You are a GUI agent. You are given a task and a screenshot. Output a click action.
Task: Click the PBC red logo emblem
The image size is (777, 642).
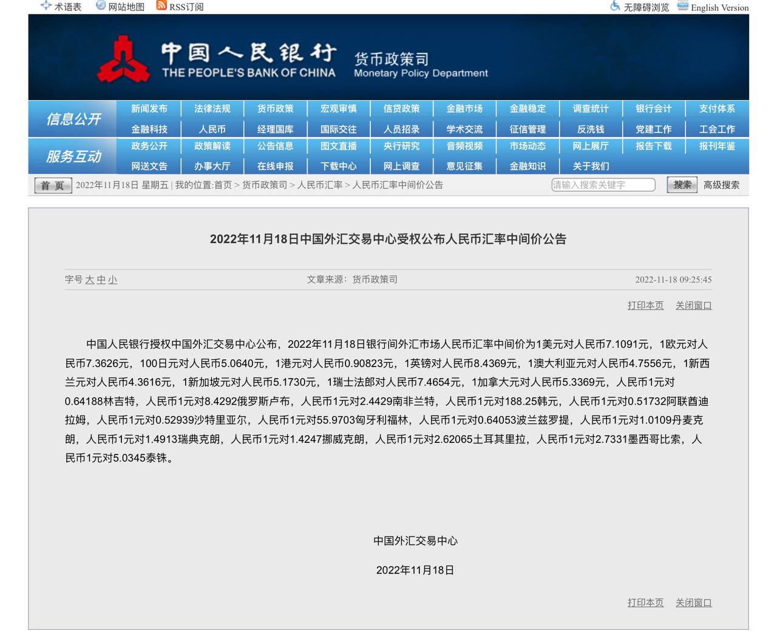pos(124,60)
